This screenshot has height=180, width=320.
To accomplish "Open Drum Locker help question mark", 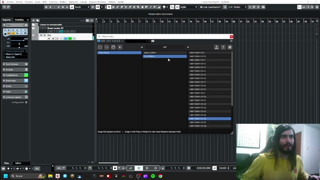I will click(x=223, y=47).
